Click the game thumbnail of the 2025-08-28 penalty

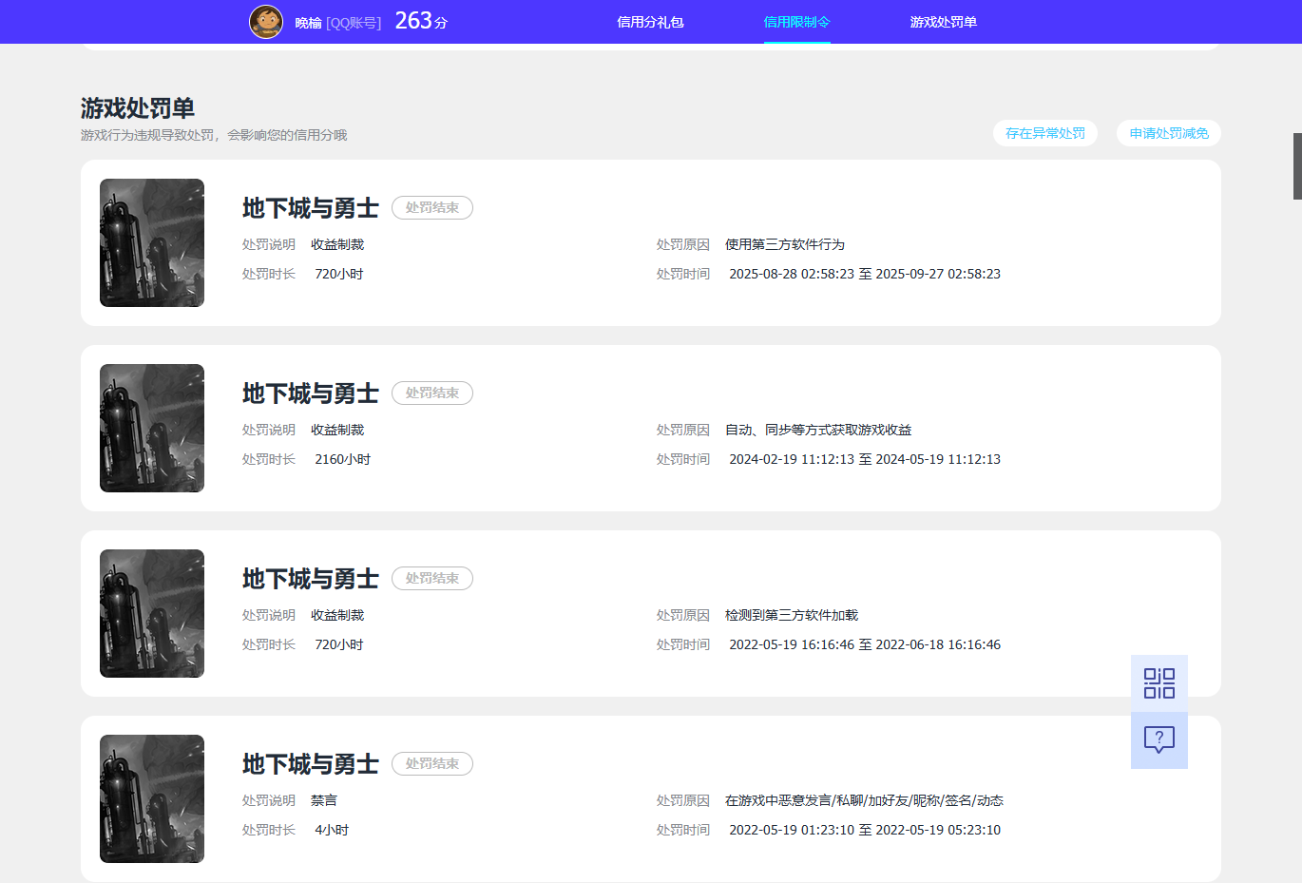point(152,242)
